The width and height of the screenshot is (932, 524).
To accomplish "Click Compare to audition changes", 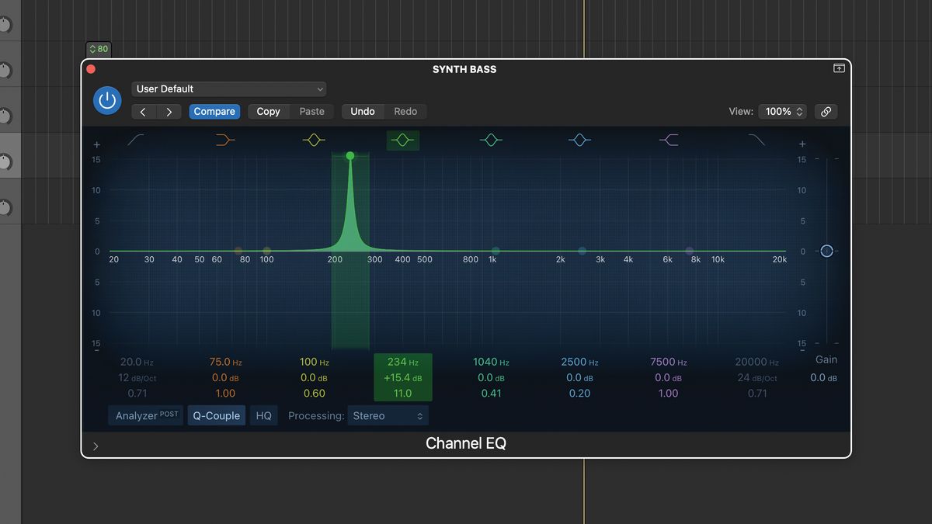I will [x=214, y=111].
